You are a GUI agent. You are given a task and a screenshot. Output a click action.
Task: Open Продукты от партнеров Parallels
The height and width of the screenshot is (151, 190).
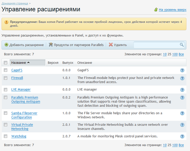click(x=76, y=45)
